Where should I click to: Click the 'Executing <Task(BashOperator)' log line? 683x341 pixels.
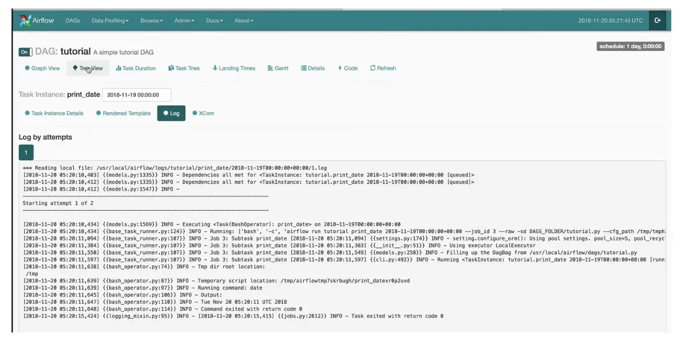pyautogui.click(x=212, y=224)
